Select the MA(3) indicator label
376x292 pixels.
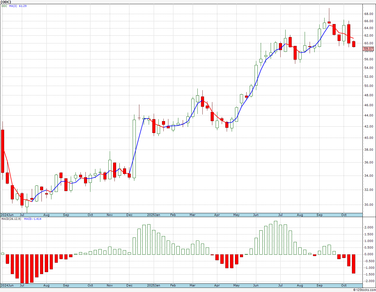coord(13,6)
